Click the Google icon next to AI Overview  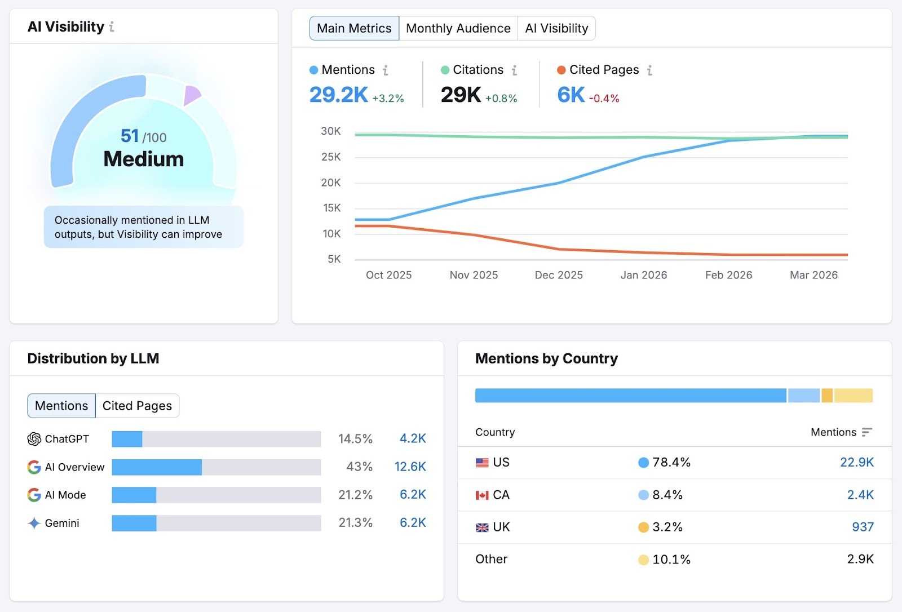(33, 467)
